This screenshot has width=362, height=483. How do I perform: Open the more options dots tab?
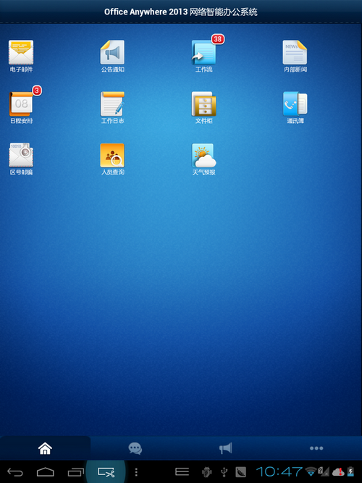316,448
